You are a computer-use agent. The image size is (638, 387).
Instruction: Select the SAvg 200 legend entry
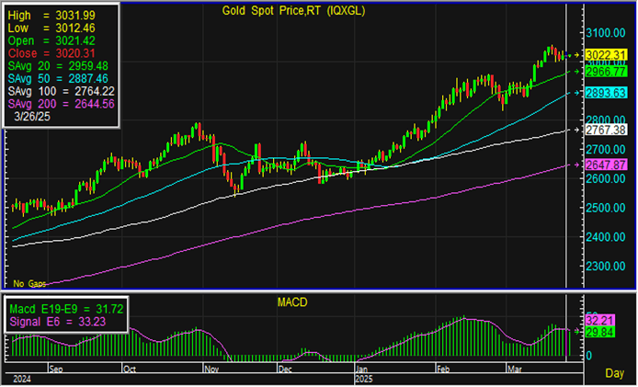click(x=61, y=104)
